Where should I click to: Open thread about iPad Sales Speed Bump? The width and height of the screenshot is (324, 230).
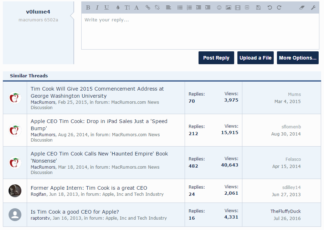(99, 125)
